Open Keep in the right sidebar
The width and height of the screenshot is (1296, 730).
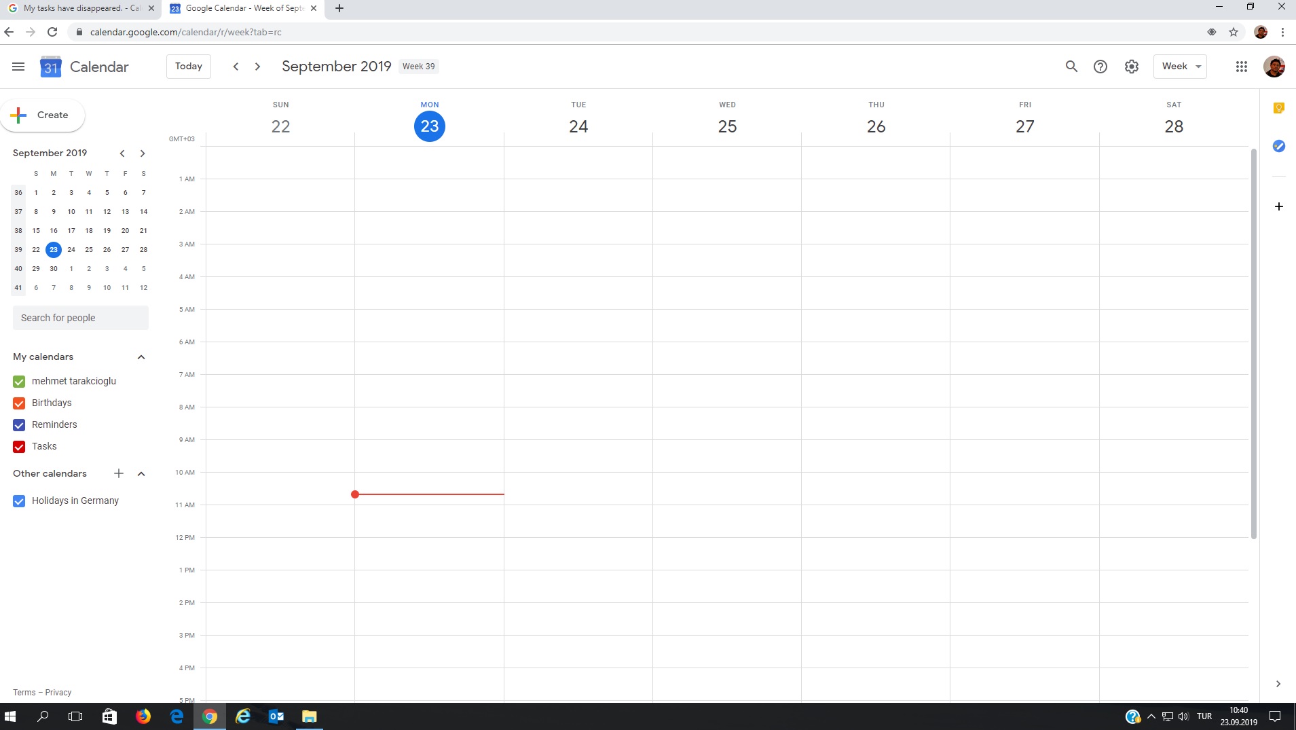click(x=1279, y=107)
